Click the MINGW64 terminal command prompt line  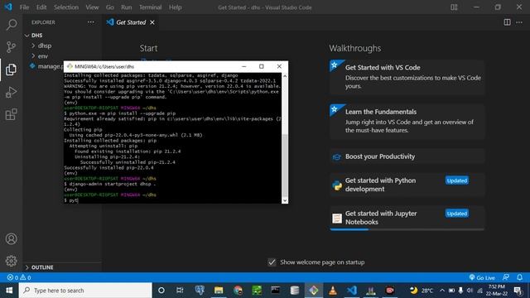172,200
